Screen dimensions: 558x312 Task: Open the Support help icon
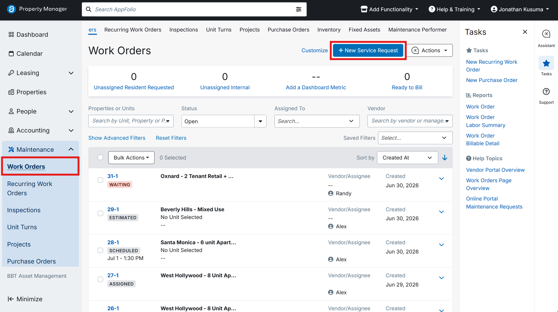point(546,91)
